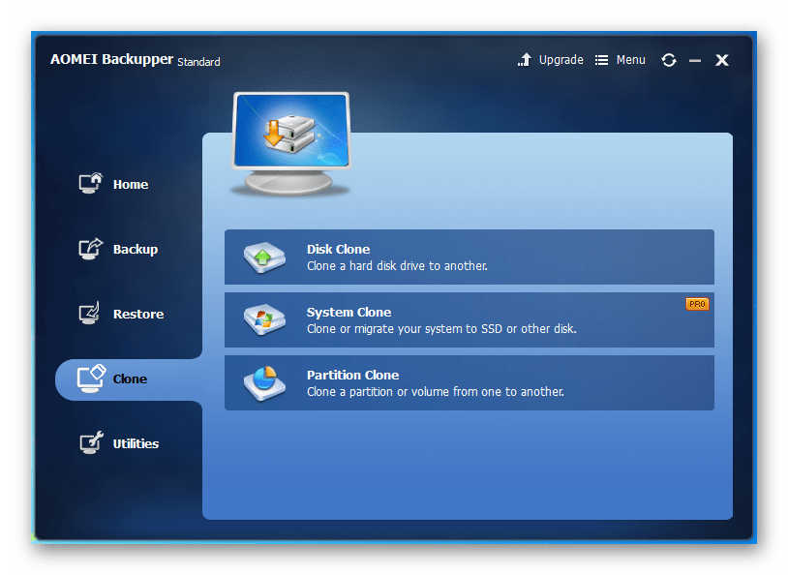
Task: Click the System Clone Windows-logo icon
Action: (x=264, y=320)
